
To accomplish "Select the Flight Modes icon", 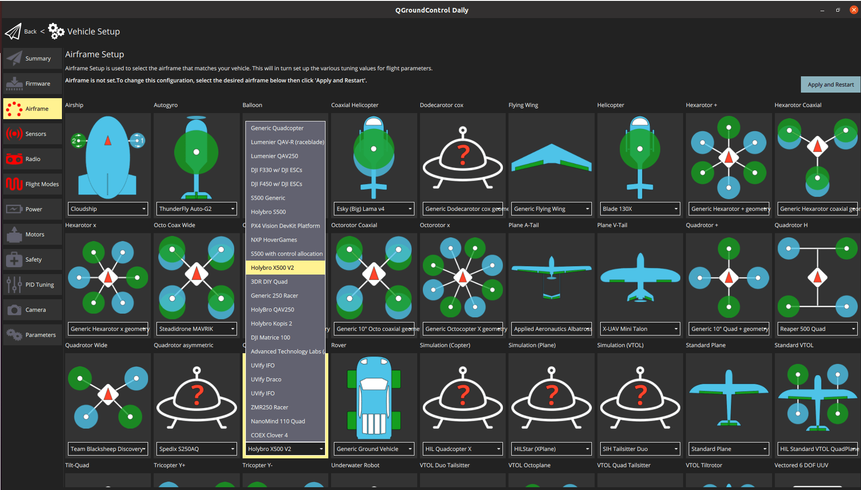I will tap(14, 184).
